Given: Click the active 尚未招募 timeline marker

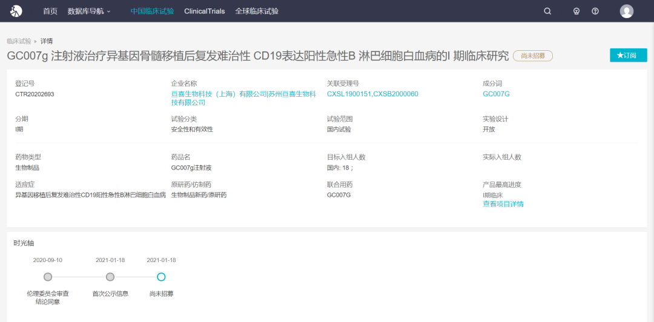Looking at the screenshot, I should 162,277.
